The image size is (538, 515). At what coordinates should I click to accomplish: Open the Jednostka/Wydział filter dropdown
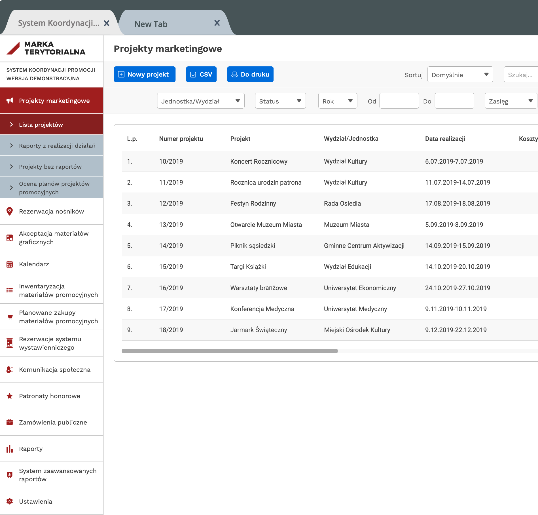pos(201,101)
